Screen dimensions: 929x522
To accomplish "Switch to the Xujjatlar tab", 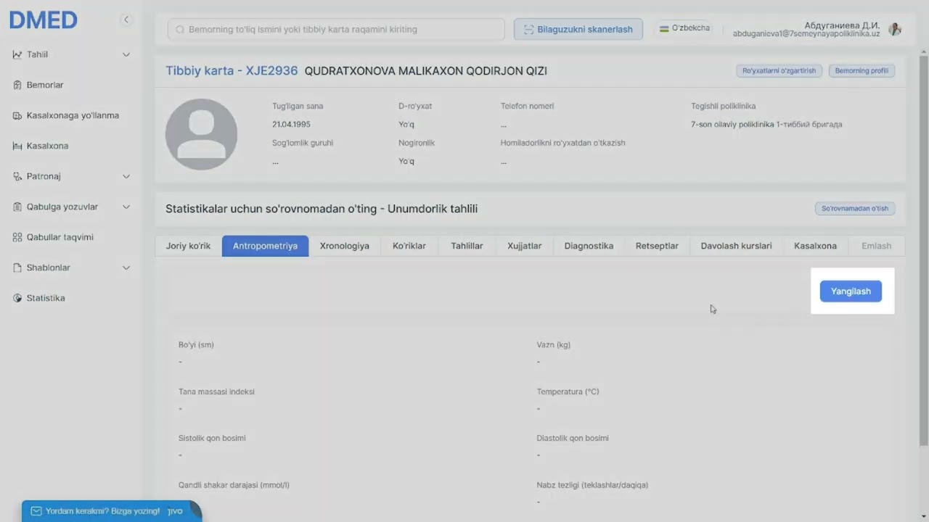I will tap(525, 246).
